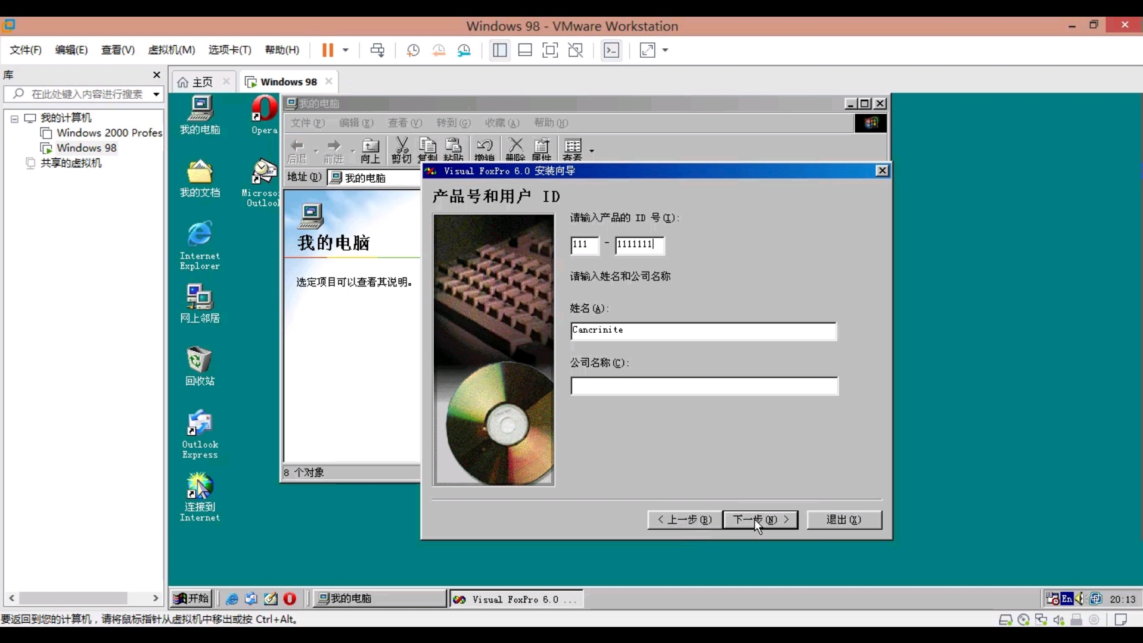Open VMware 查看(V) menu
Image resolution: width=1143 pixels, height=643 pixels.
click(x=118, y=50)
